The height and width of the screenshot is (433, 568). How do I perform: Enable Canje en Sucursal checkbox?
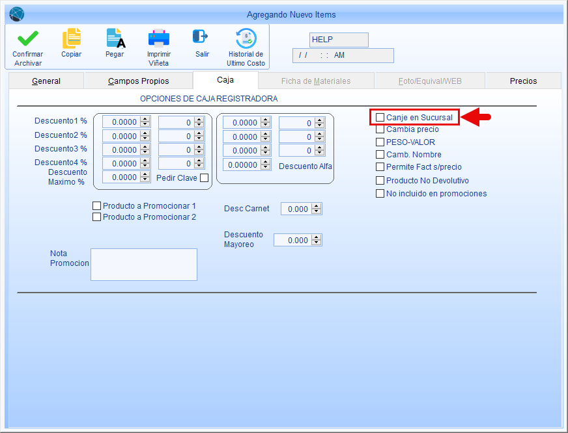380,118
